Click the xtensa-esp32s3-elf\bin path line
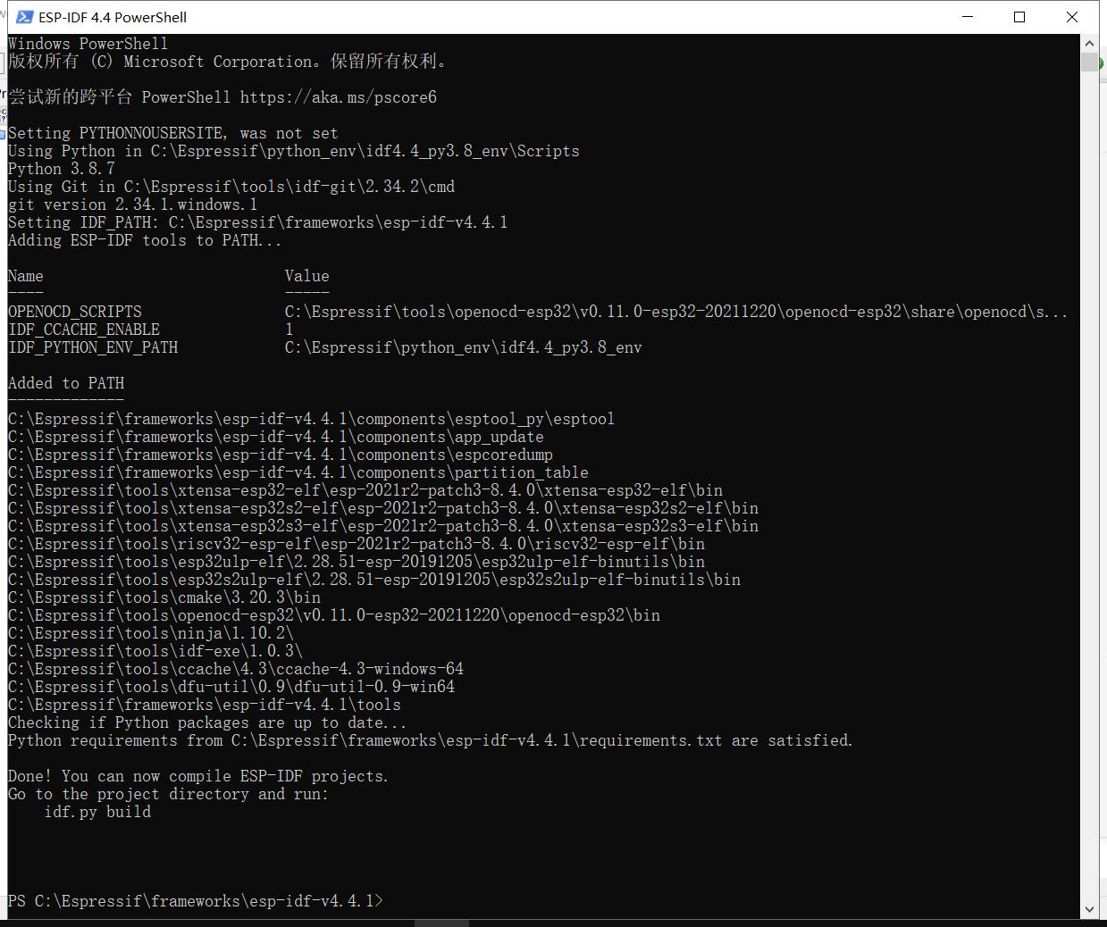This screenshot has height=927, width=1107. pyautogui.click(x=383, y=526)
